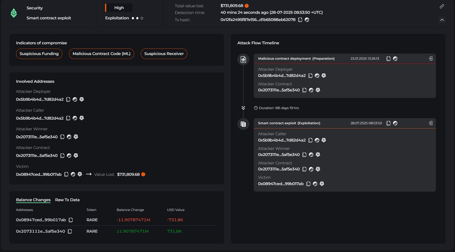Select Smart contract exploit timeline marker
455x252 pixels.
pos(243,124)
